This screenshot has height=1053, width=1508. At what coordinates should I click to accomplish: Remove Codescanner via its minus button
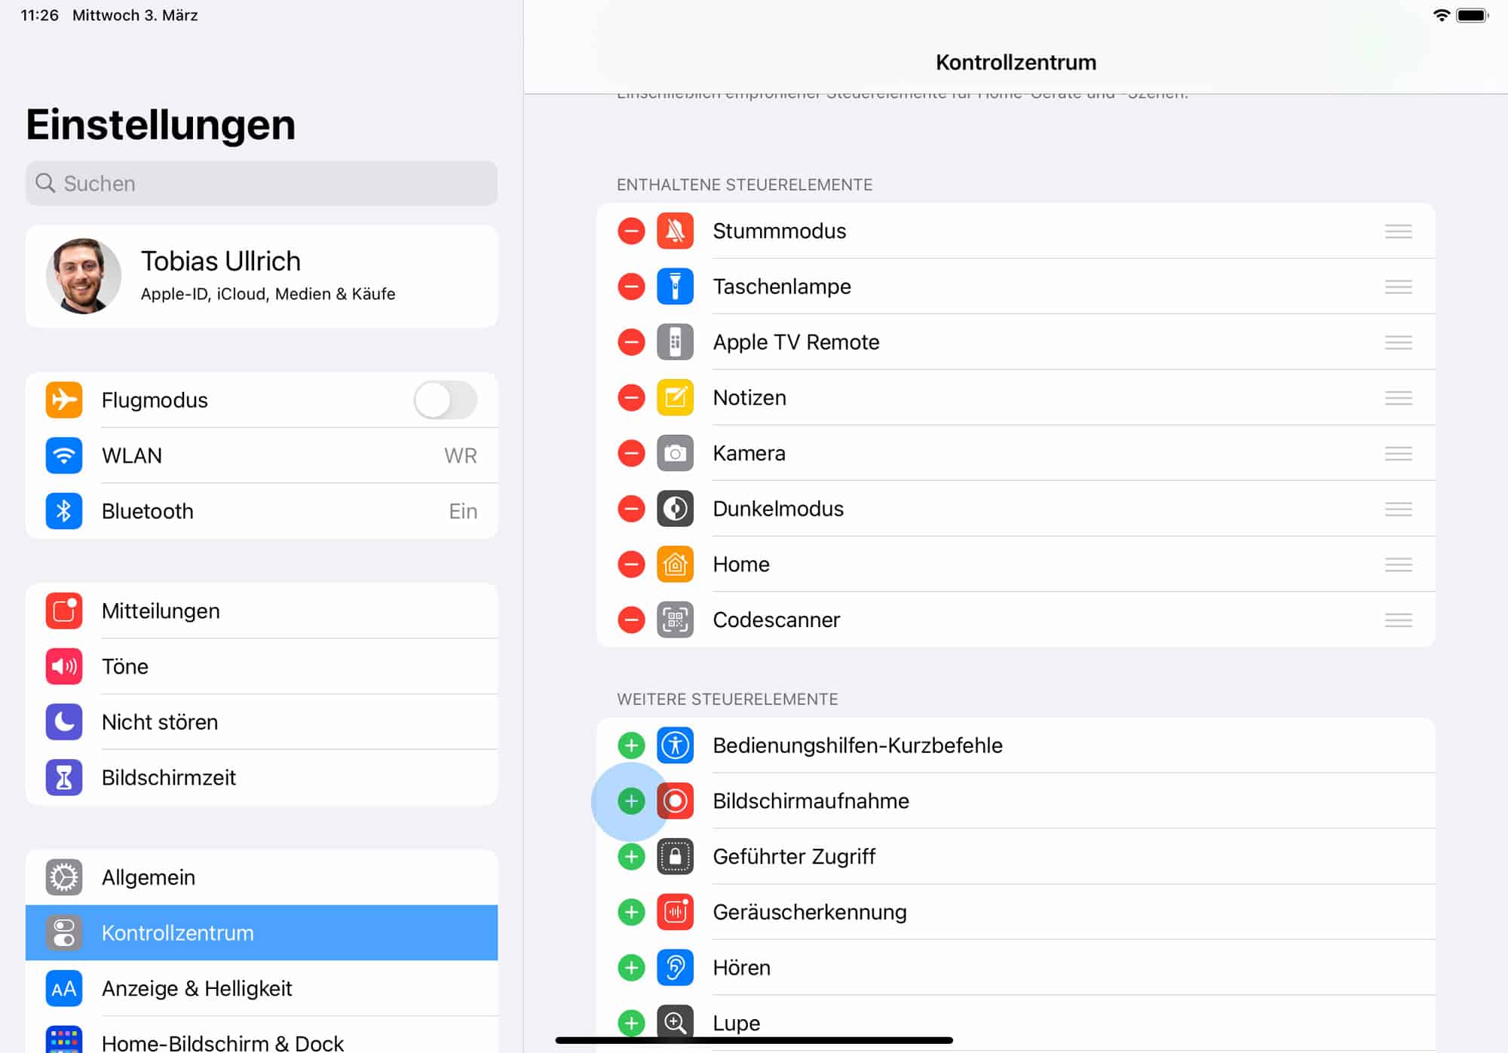click(x=631, y=620)
